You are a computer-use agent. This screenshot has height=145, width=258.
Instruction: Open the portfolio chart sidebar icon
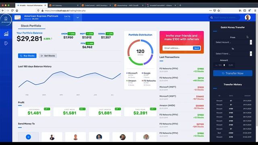pyautogui.click(x=6, y=34)
